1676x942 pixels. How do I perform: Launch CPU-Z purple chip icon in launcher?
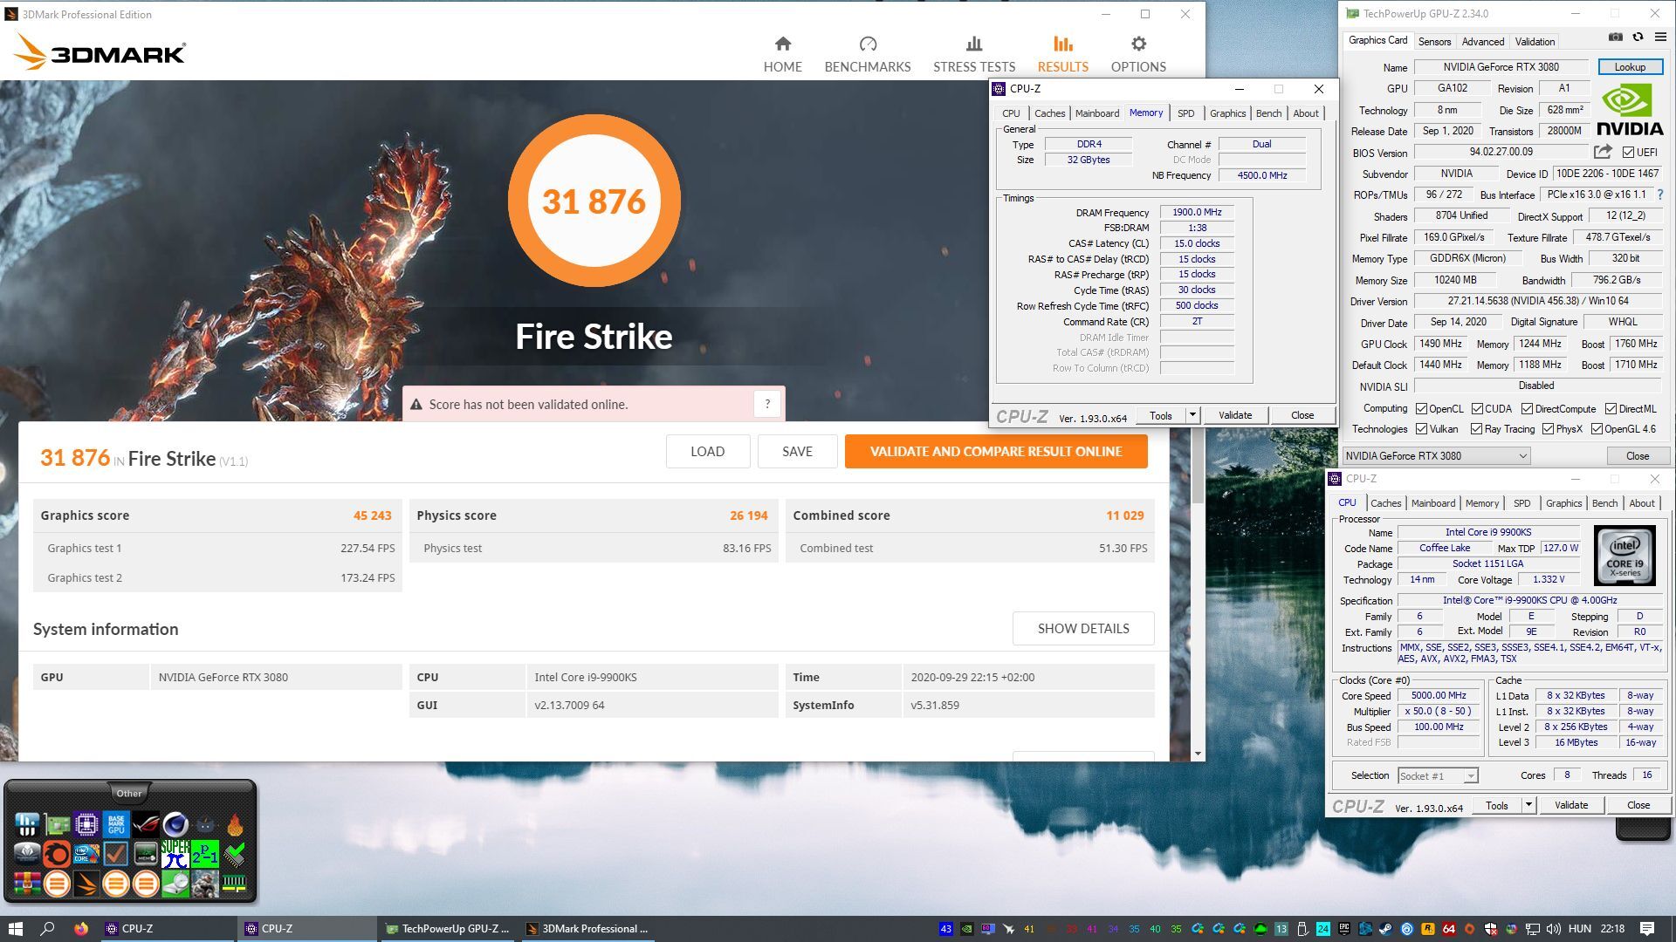86,824
